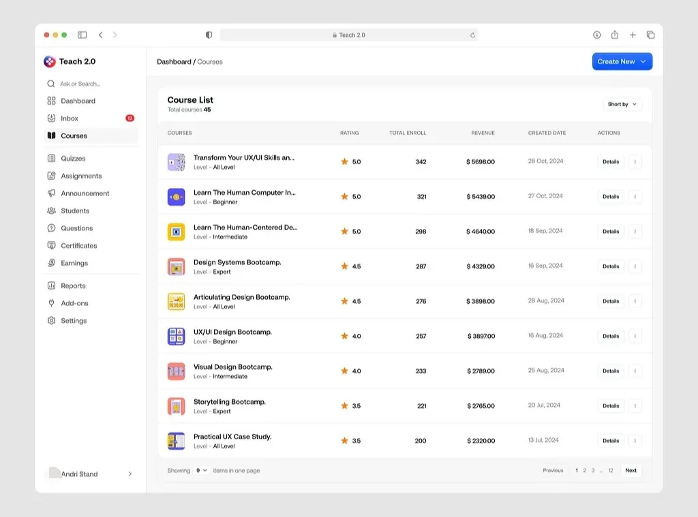Screen dimensions: 698x517
Task: Toggle the browser sidebar icon
Action: (82, 35)
